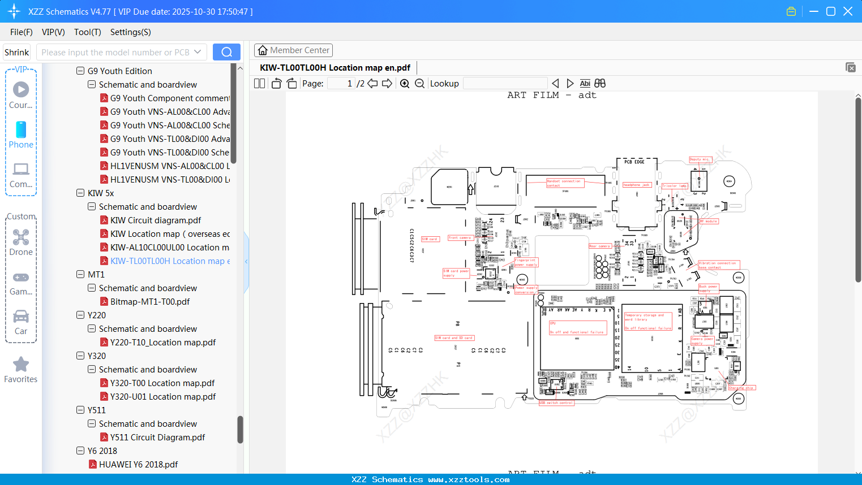862x485 pixels.
Task: Click the Page number field
Action: click(341, 84)
